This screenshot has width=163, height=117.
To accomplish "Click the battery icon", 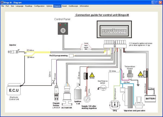I will pos(150,99).
